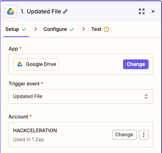The image size is (162, 153).
Task: Go to the Test tab
Action: coord(100,29)
